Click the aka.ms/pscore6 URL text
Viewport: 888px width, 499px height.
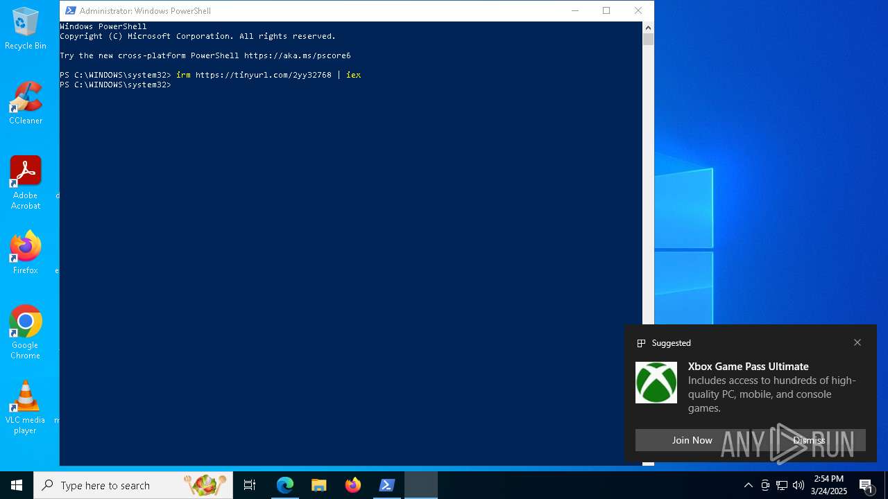(x=298, y=55)
